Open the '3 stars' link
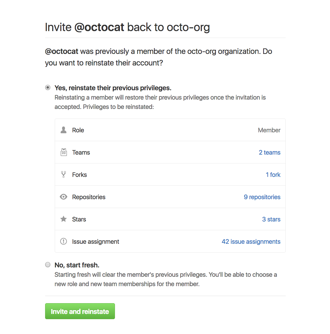This screenshot has width=330, height=334. [x=271, y=219]
